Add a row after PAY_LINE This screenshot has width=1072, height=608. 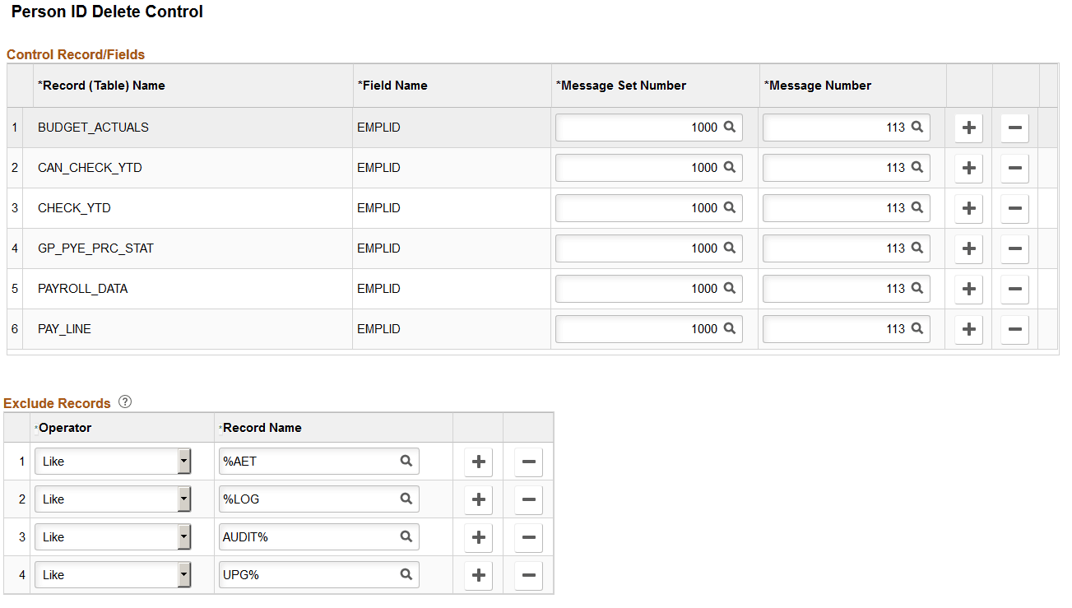tap(968, 328)
